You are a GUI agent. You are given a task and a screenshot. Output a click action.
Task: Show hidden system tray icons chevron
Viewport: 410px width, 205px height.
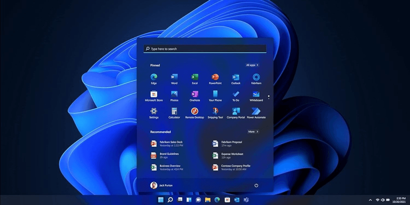370,200
